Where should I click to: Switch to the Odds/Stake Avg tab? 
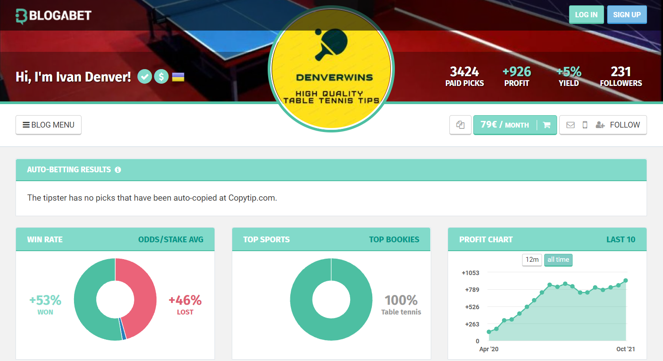pyautogui.click(x=171, y=240)
